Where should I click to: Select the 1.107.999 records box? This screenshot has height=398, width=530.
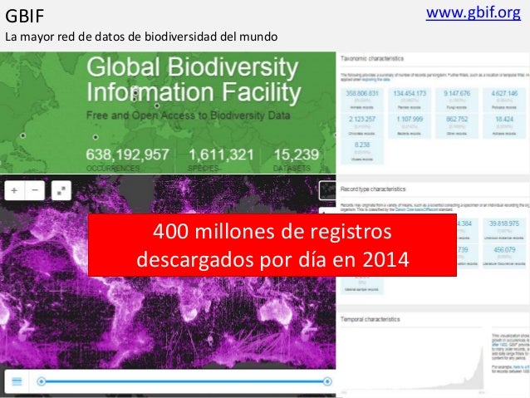(x=410, y=125)
